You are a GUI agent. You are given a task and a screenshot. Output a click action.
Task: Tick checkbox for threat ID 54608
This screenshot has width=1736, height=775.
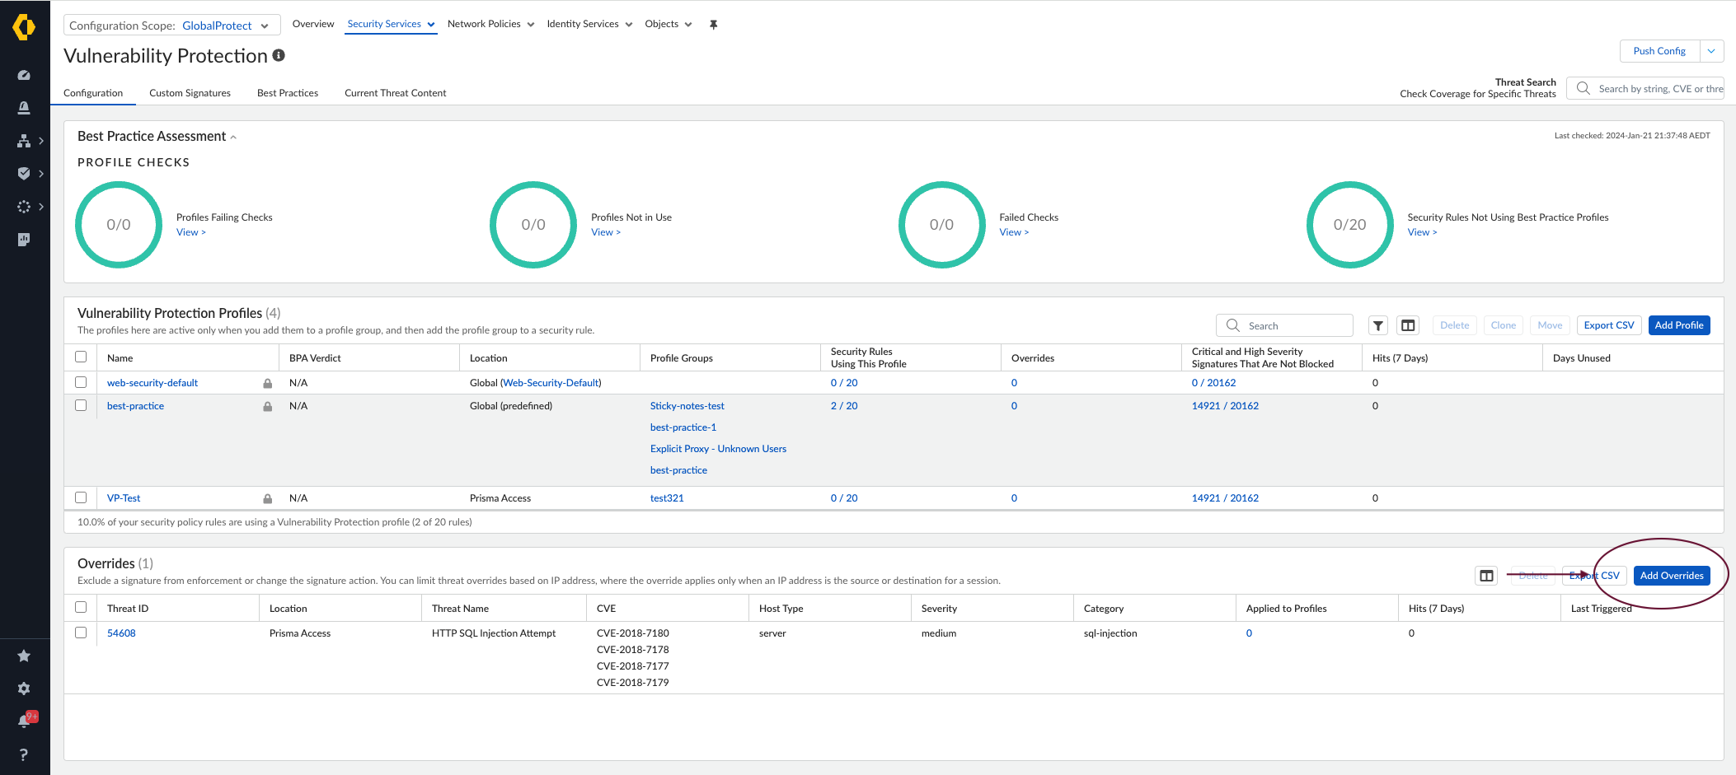pos(81,633)
